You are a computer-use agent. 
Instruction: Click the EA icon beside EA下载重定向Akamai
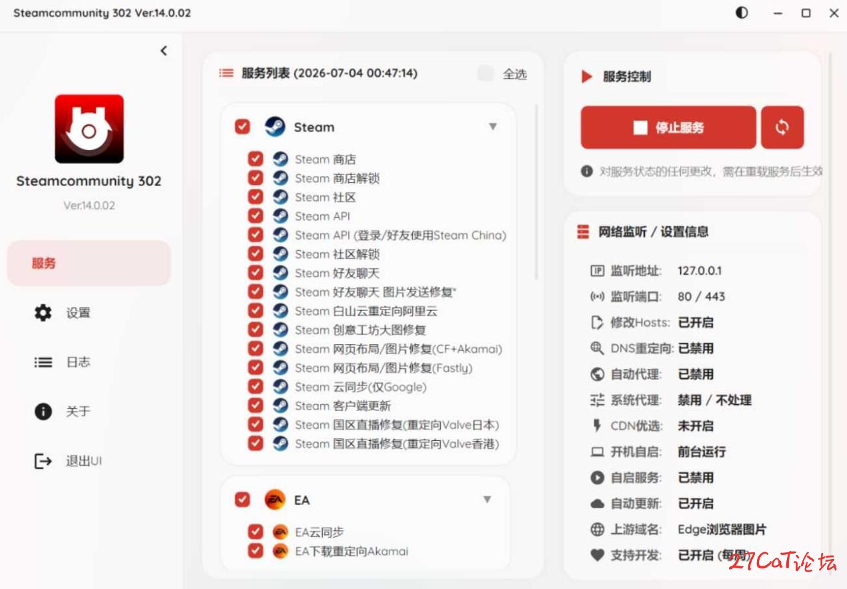tap(280, 551)
